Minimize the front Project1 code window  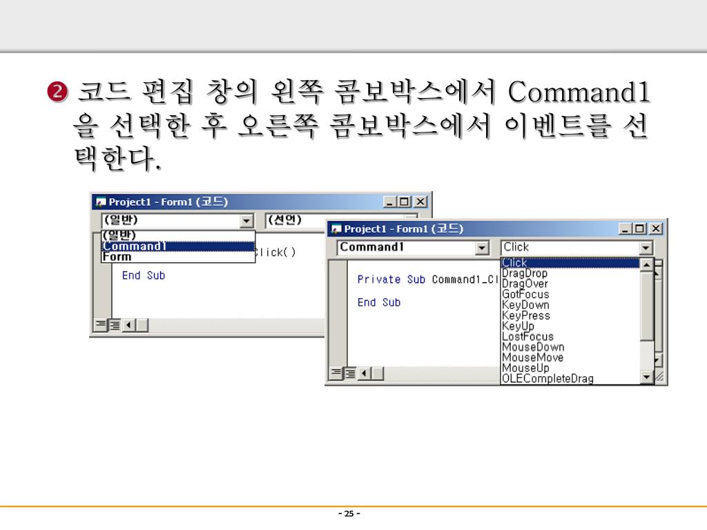625,229
